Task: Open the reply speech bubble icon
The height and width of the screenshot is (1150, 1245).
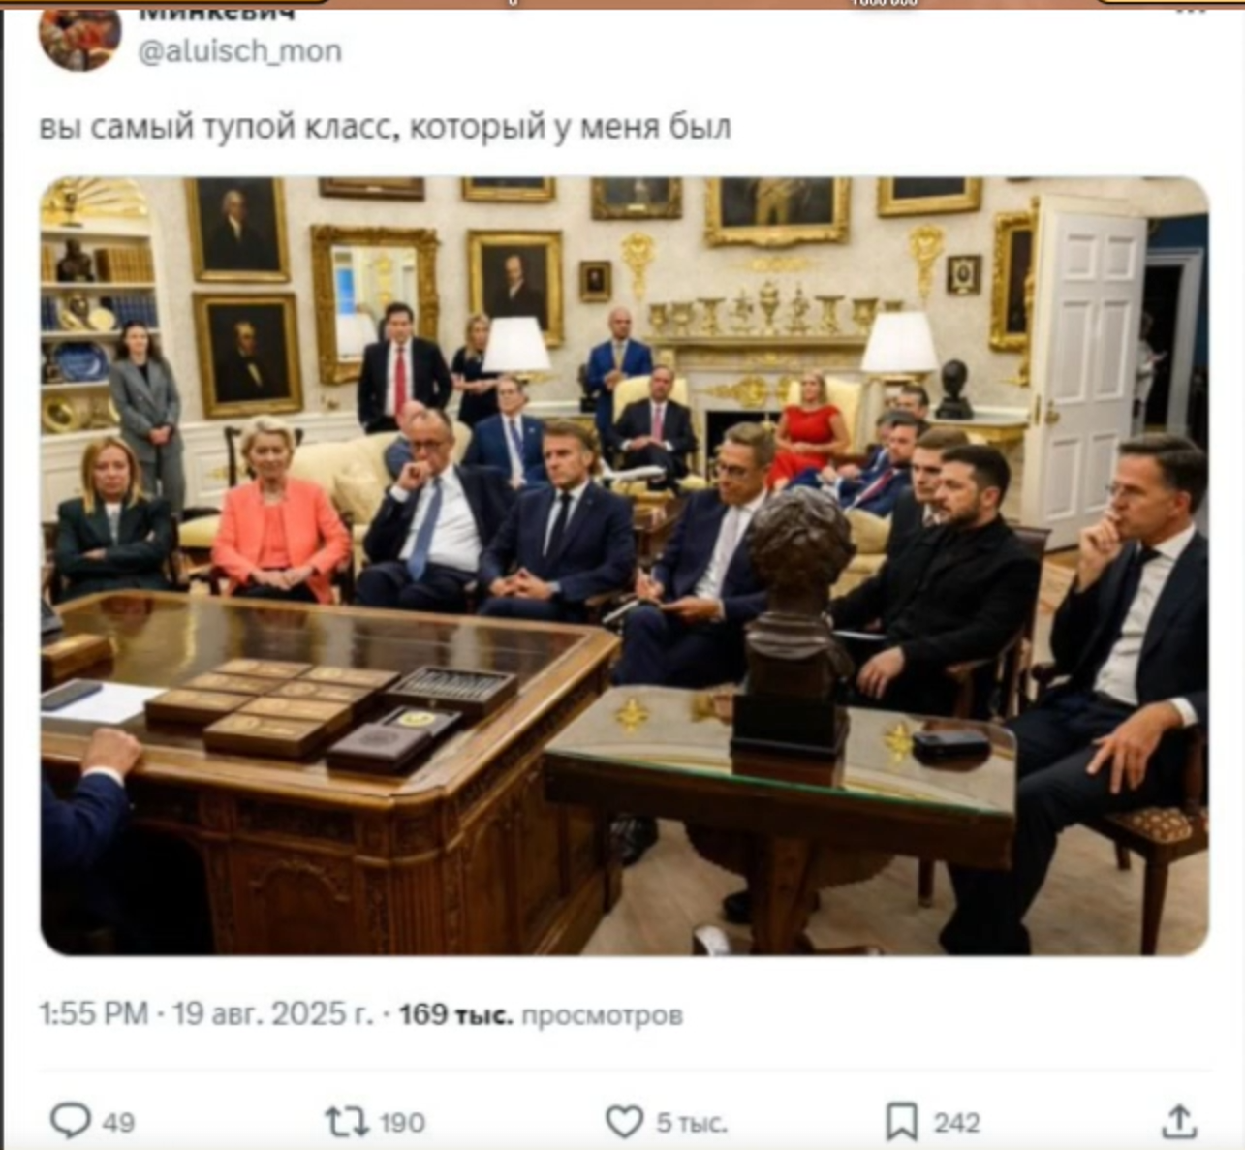Action: click(70, 1121)
